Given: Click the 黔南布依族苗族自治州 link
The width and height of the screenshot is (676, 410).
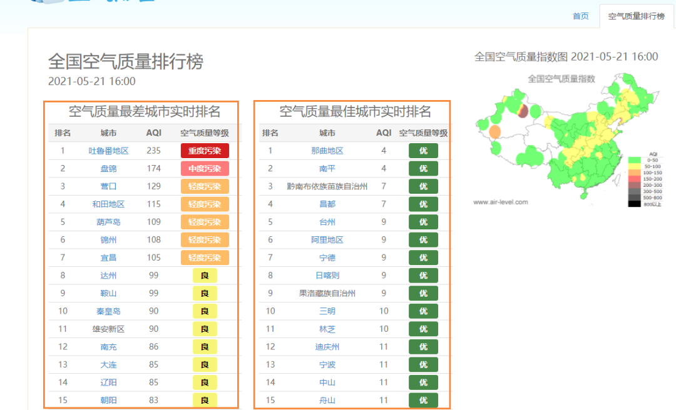Looking at the screenshot, I should coord(327,186).
